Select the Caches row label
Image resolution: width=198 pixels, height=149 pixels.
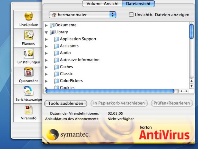click(66, 67)
